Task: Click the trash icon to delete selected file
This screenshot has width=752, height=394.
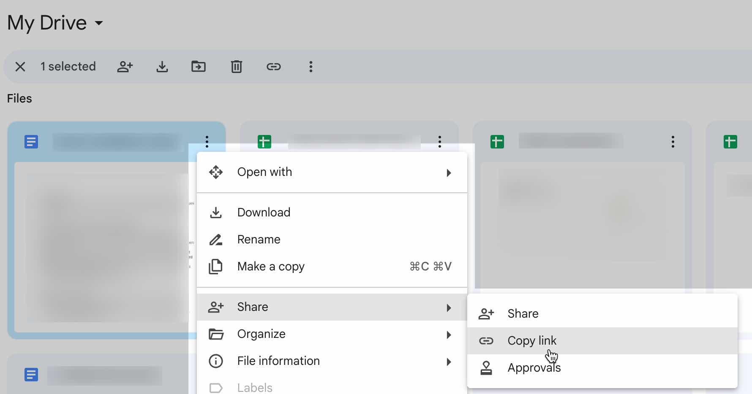Action: (x=237, y=66)
